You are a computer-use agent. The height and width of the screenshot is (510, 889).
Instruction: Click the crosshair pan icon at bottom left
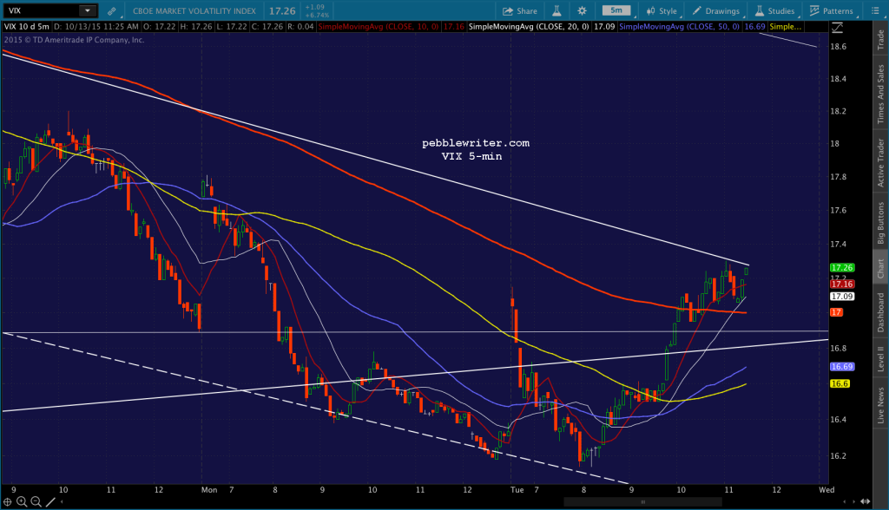pos(7,501)
